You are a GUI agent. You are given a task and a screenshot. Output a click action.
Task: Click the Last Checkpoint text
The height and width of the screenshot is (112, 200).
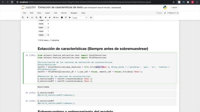(x=97, y=7)
